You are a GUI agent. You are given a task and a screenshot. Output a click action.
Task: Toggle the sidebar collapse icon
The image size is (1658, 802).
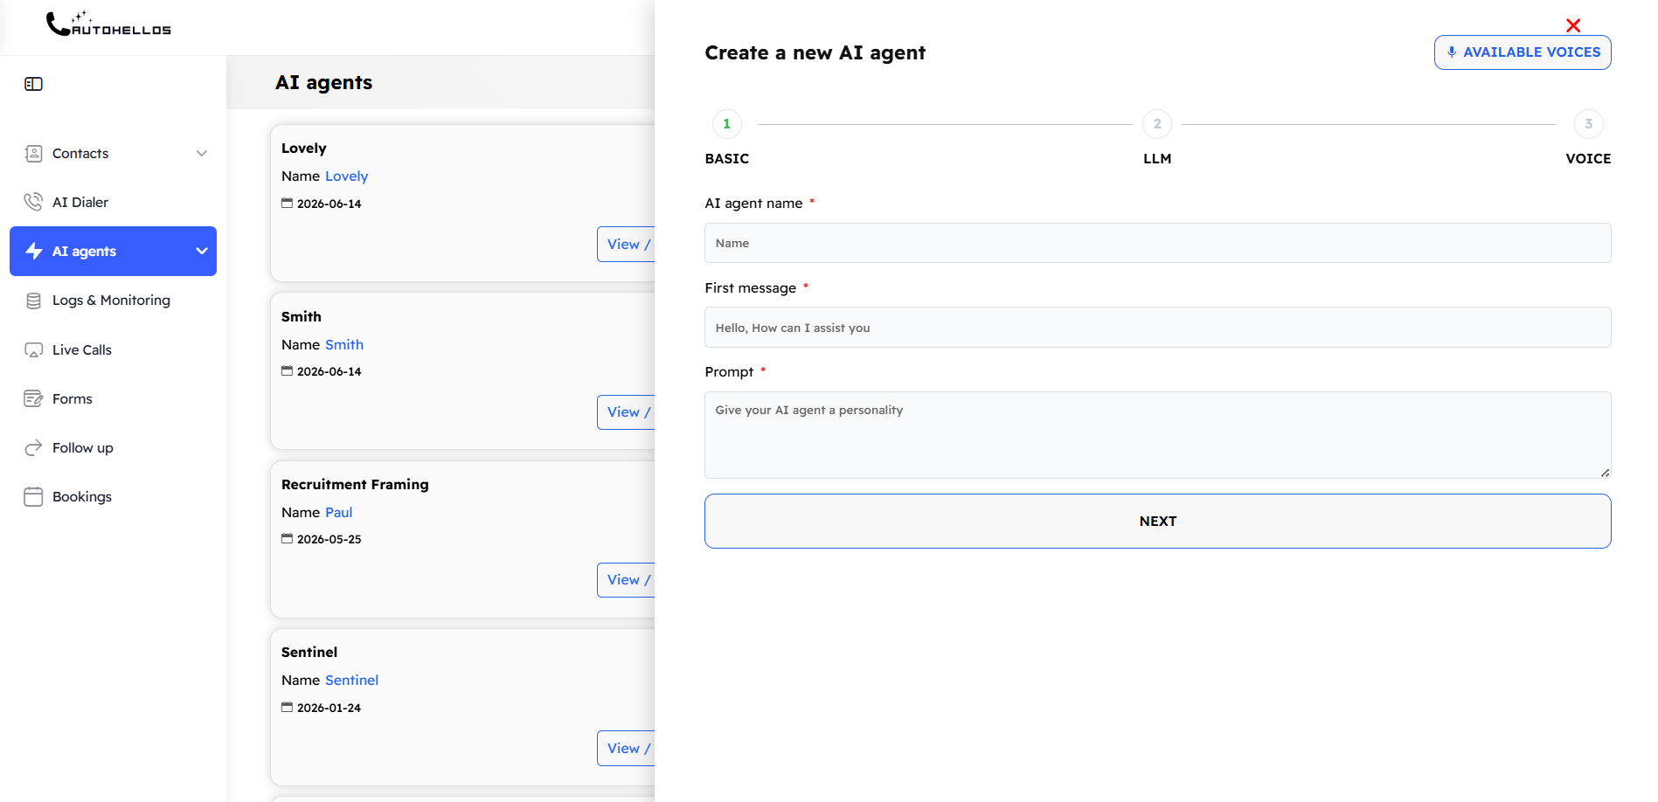[x=33, y=84]
